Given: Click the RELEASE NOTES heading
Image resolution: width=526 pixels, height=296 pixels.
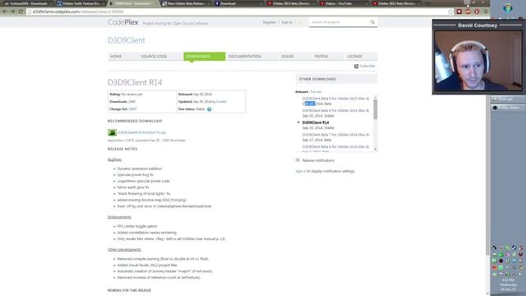Looking at the screenshot, I should coord(122,149).
